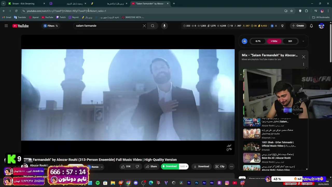Click the address bar URL

pos(66,11)
